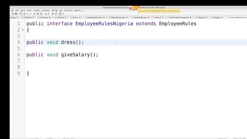
Task: Switch to the MyFirstJavaProgram.java tab
Action: pos(179,17)
